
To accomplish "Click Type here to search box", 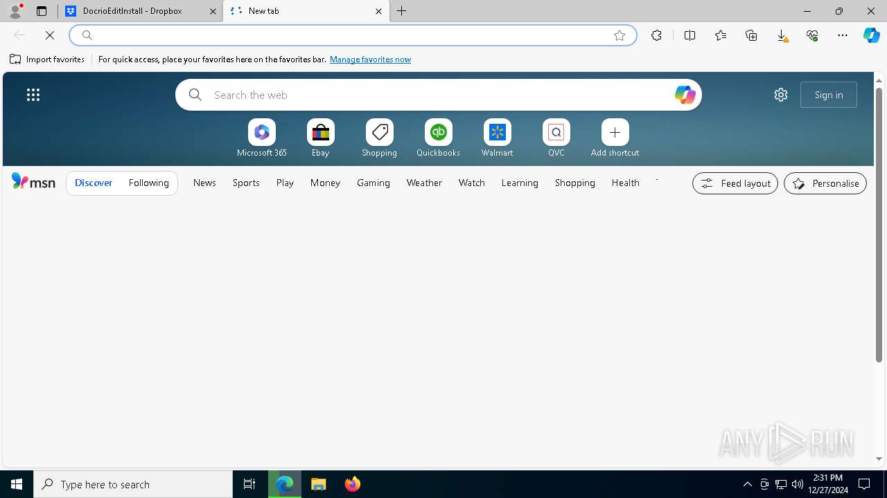I will tap(133, 484).
